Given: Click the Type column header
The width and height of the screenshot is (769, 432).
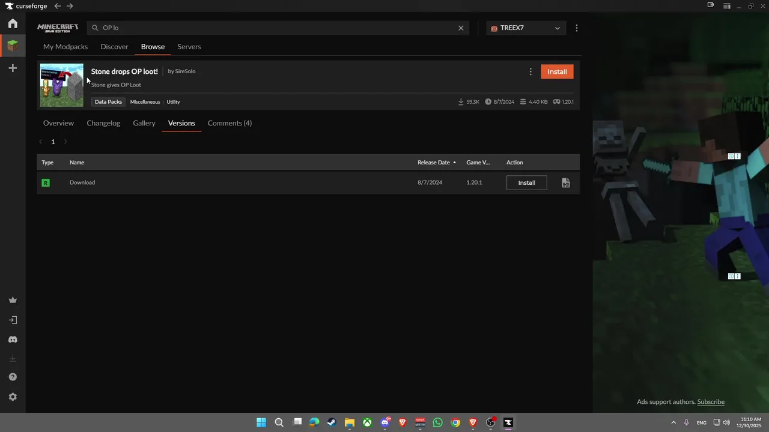Looking at the screenshot, I should tap(47, 163).
